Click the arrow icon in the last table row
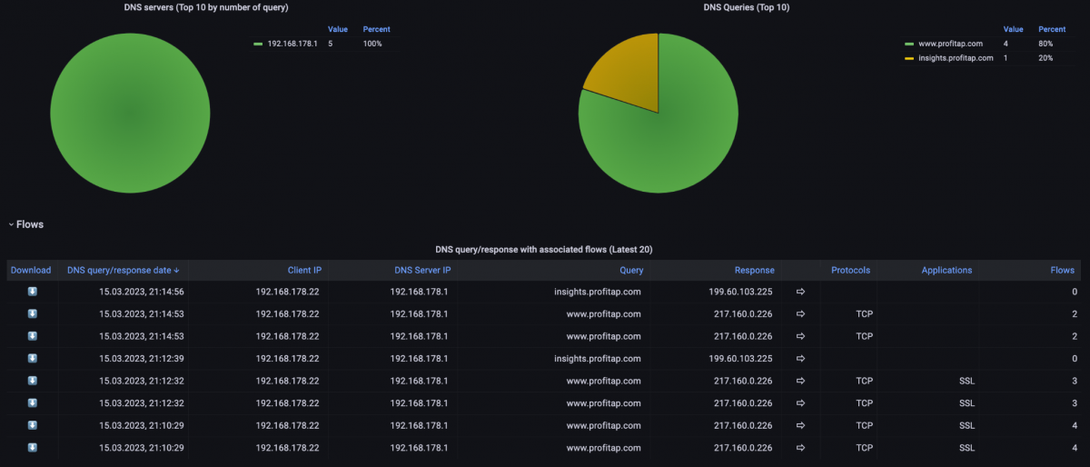Viewport: 1090px width, 467px height. [x=800, y=448]
